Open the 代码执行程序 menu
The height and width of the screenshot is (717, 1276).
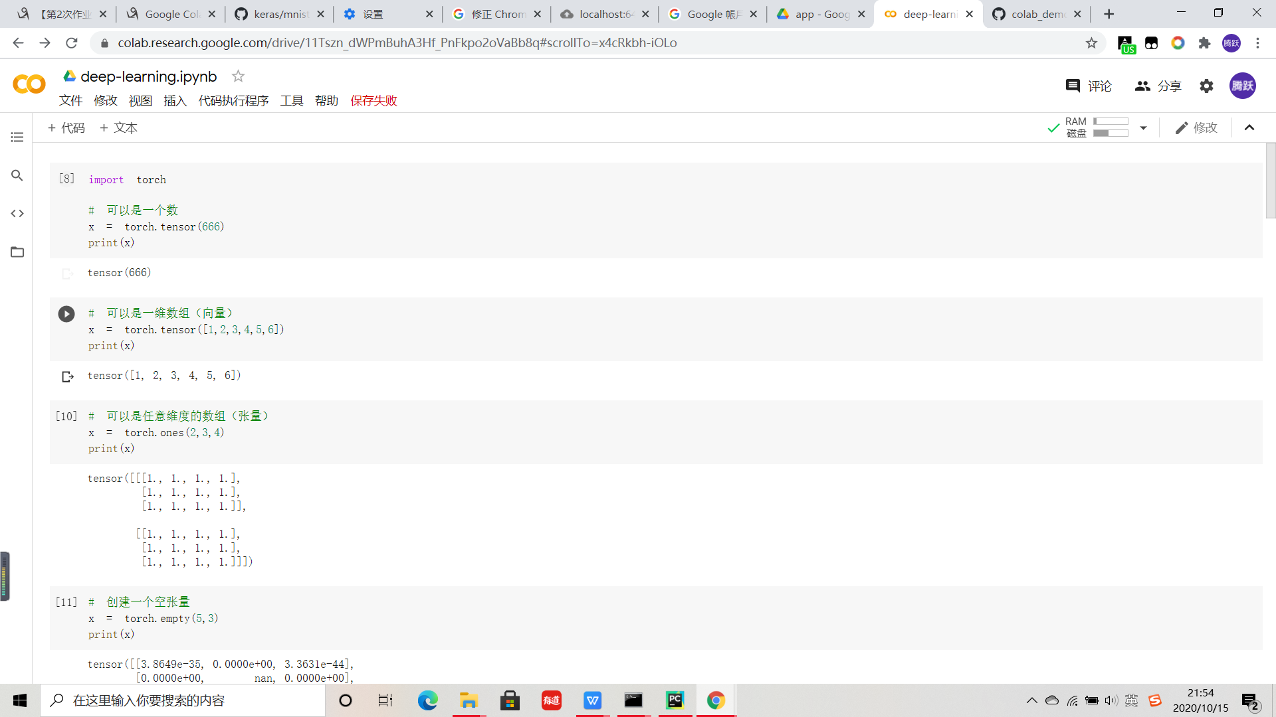(x=233, y=101)
